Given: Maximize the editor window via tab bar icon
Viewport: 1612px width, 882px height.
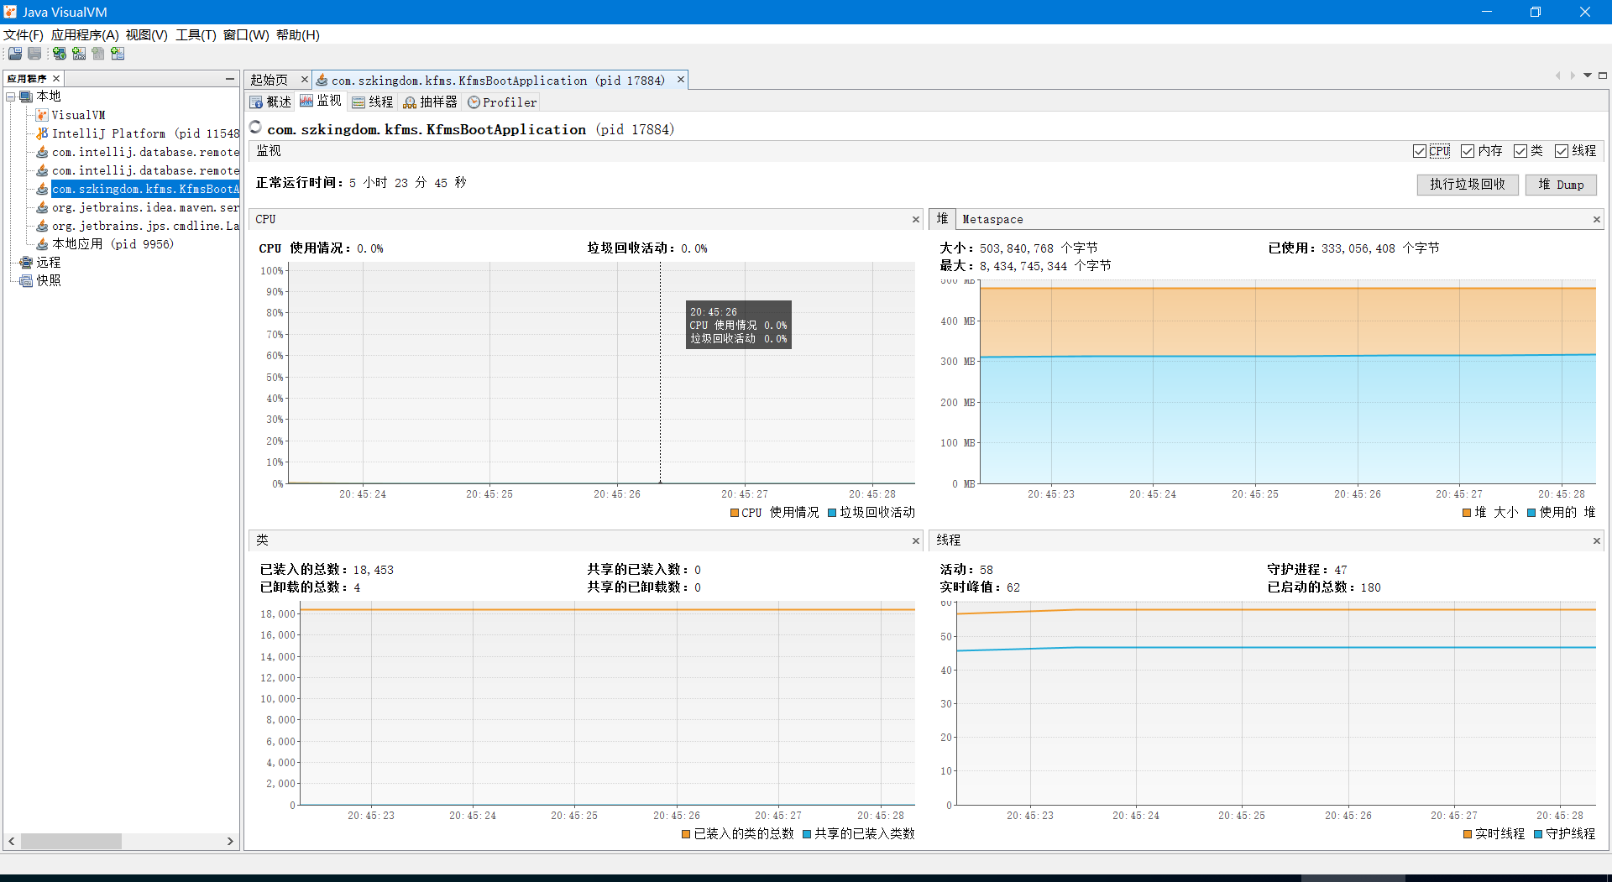Looking at the screenshot, I should tap(1603, 76).
